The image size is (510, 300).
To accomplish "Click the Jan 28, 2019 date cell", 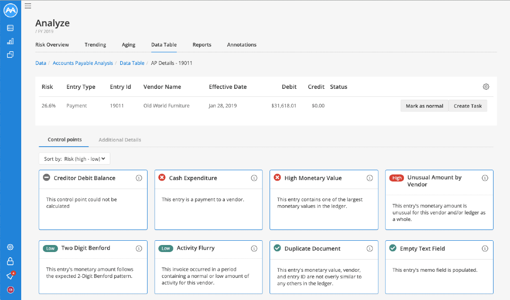I will (x=223, y=106).
